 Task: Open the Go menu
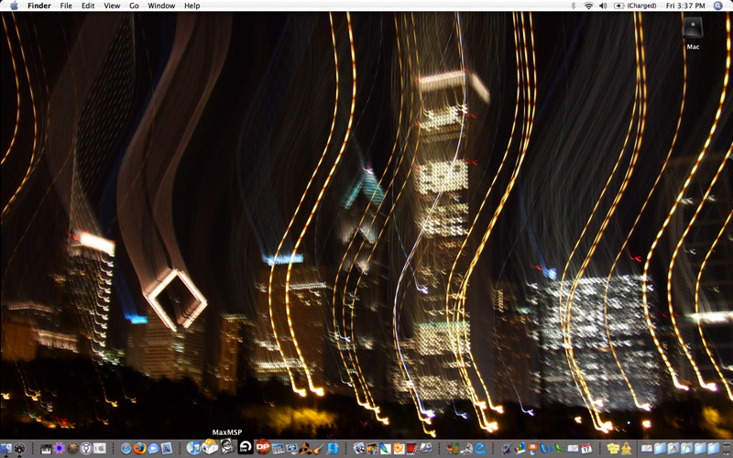[x=134, y=5]
